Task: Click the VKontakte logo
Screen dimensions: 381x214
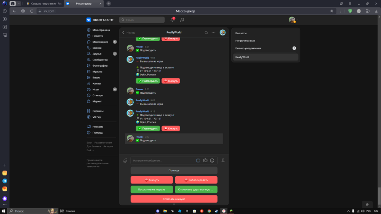Action: 100,20
